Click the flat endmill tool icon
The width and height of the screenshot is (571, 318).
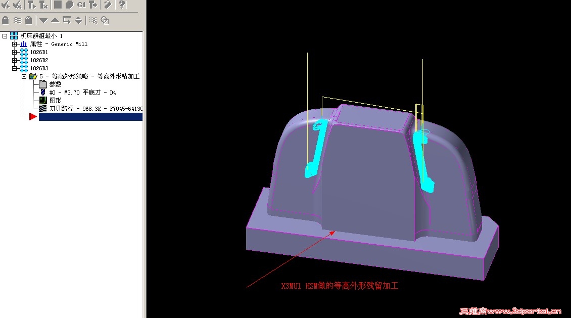point(42,92)
